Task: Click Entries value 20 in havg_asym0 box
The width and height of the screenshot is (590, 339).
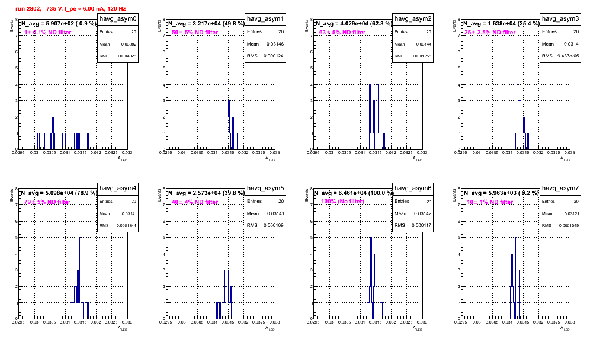Action: [134, 32]
